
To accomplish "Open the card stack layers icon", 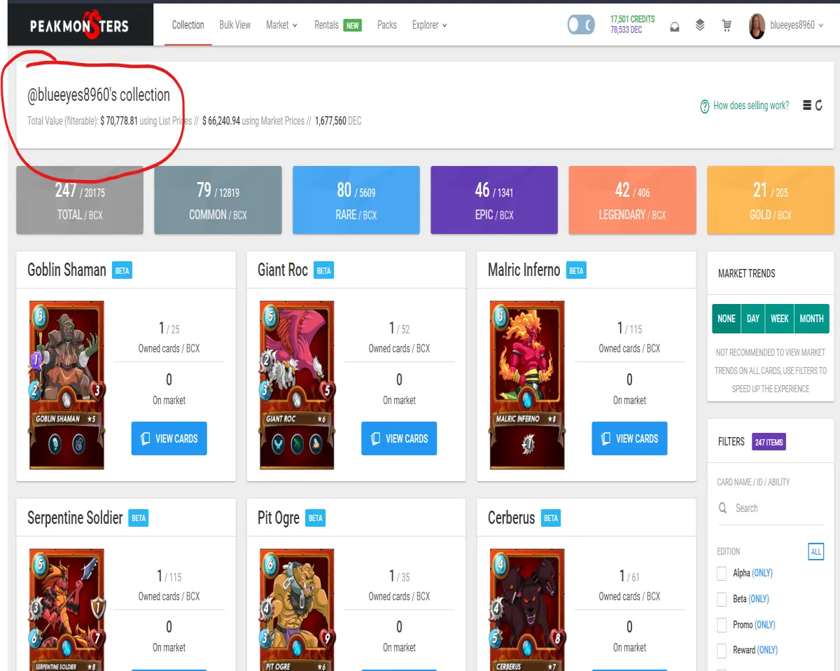I will click(700, 25).
